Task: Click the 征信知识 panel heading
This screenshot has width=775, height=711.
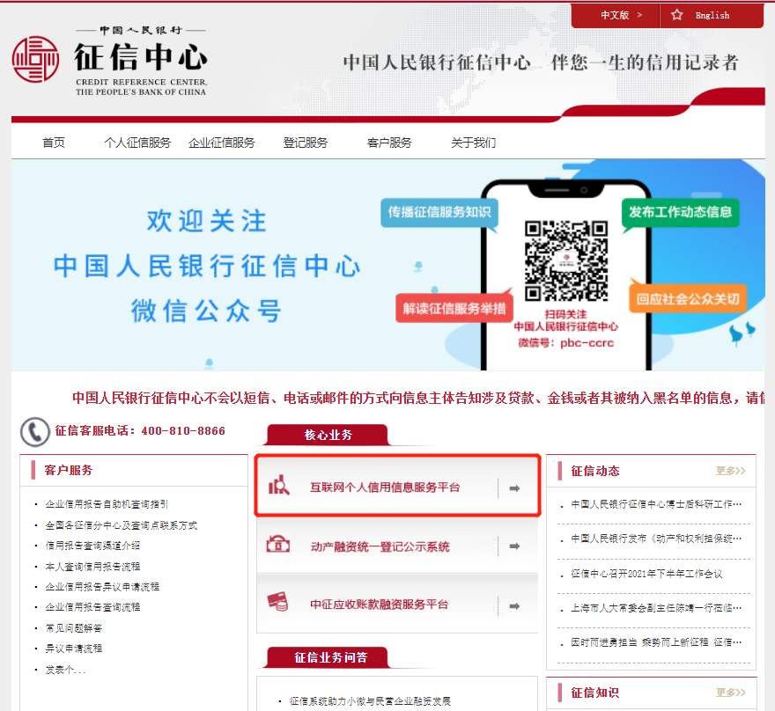Action: tap(595, 693)
